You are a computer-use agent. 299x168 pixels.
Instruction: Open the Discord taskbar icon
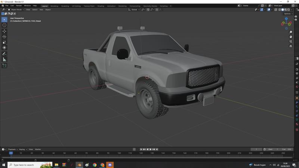[x=110, y=165]
